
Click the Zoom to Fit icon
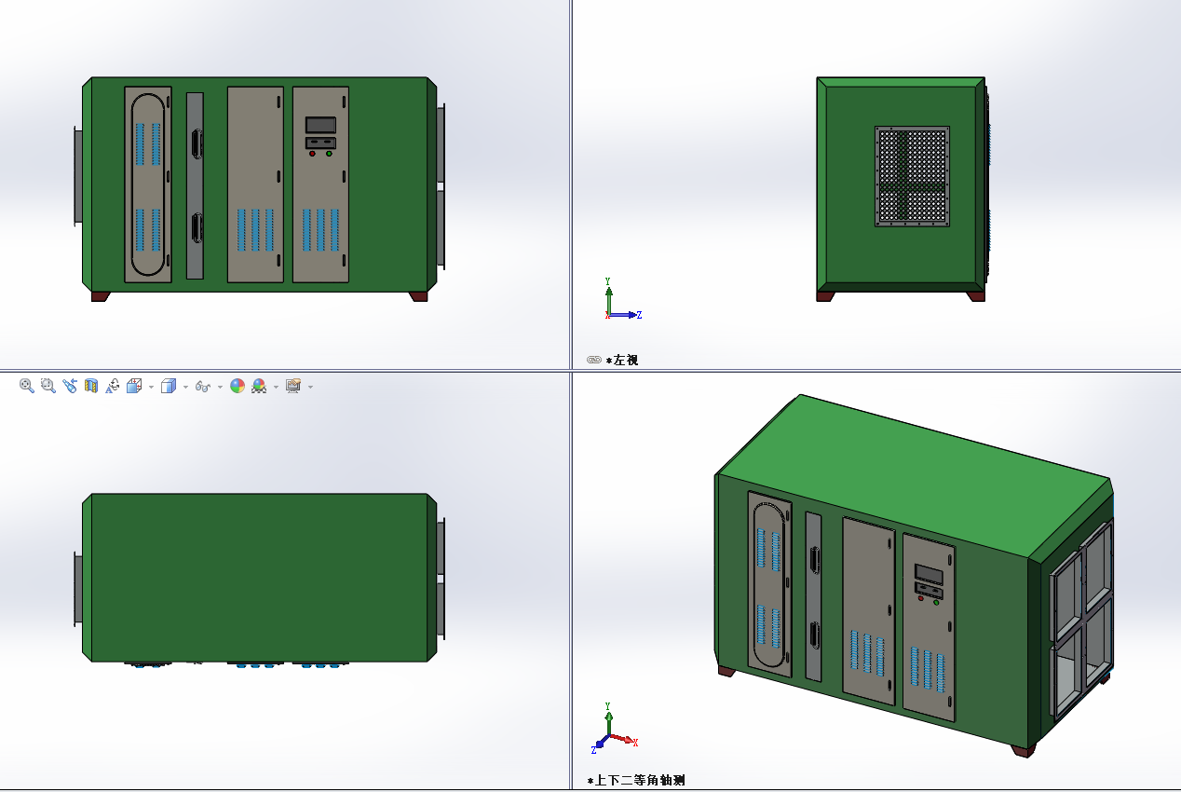click(27, 386)
